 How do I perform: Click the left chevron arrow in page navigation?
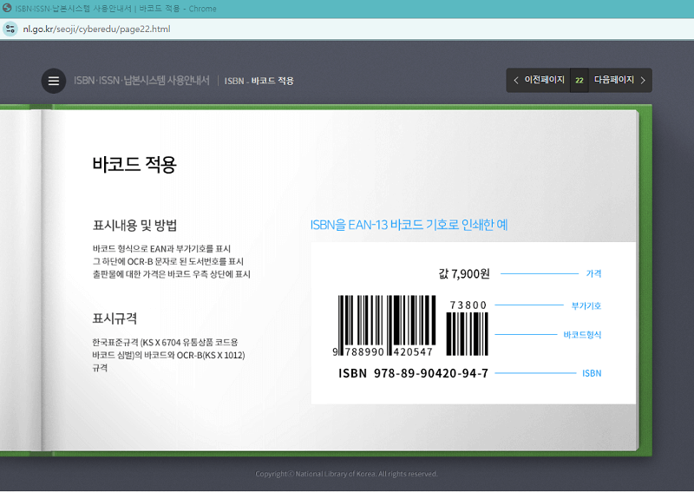[515, 80]
